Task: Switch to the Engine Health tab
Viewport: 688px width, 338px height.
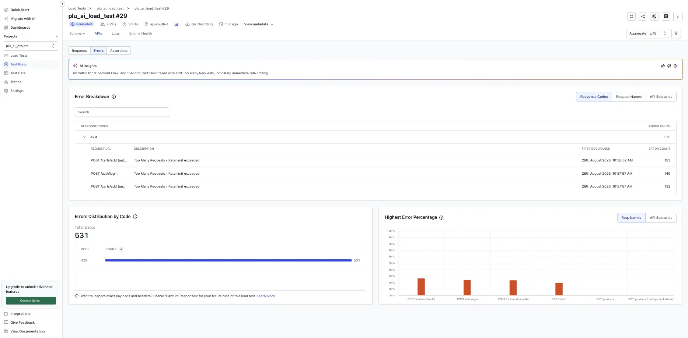Action: 140,33
